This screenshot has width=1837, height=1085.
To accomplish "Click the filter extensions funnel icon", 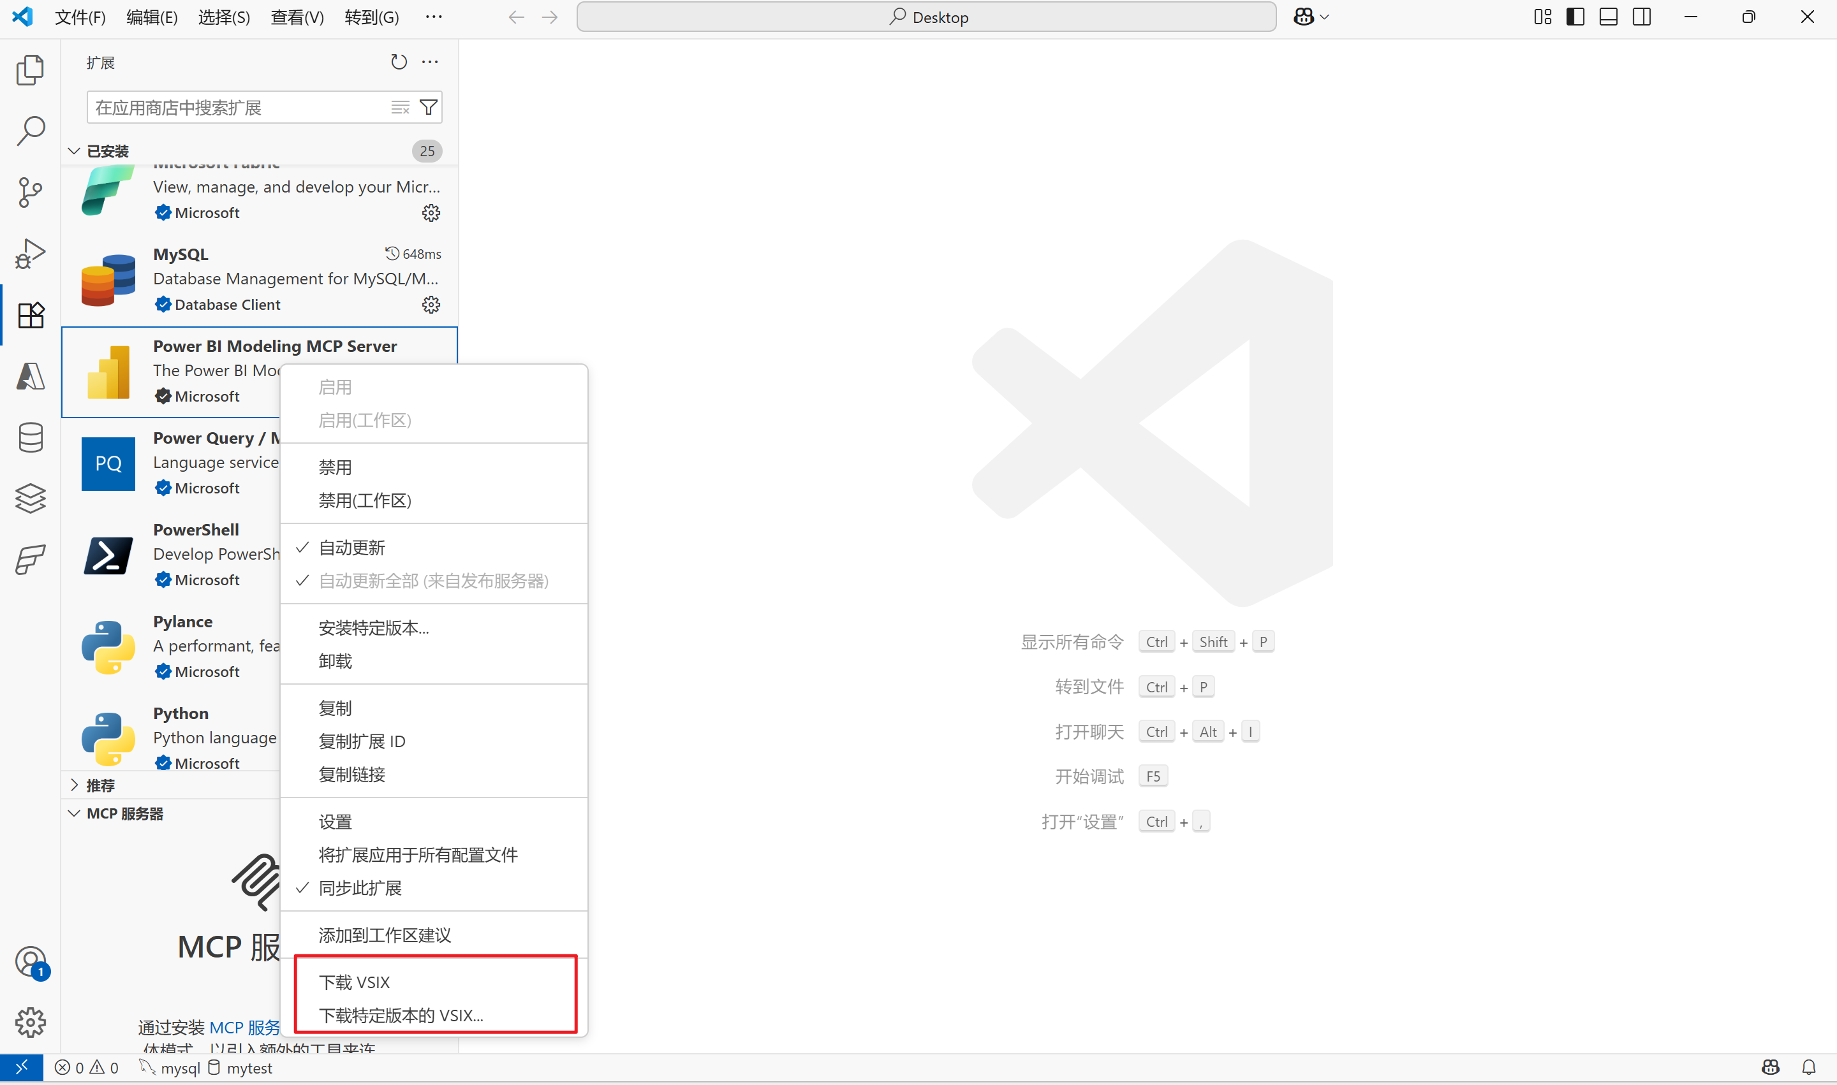I will click(429, 108).
